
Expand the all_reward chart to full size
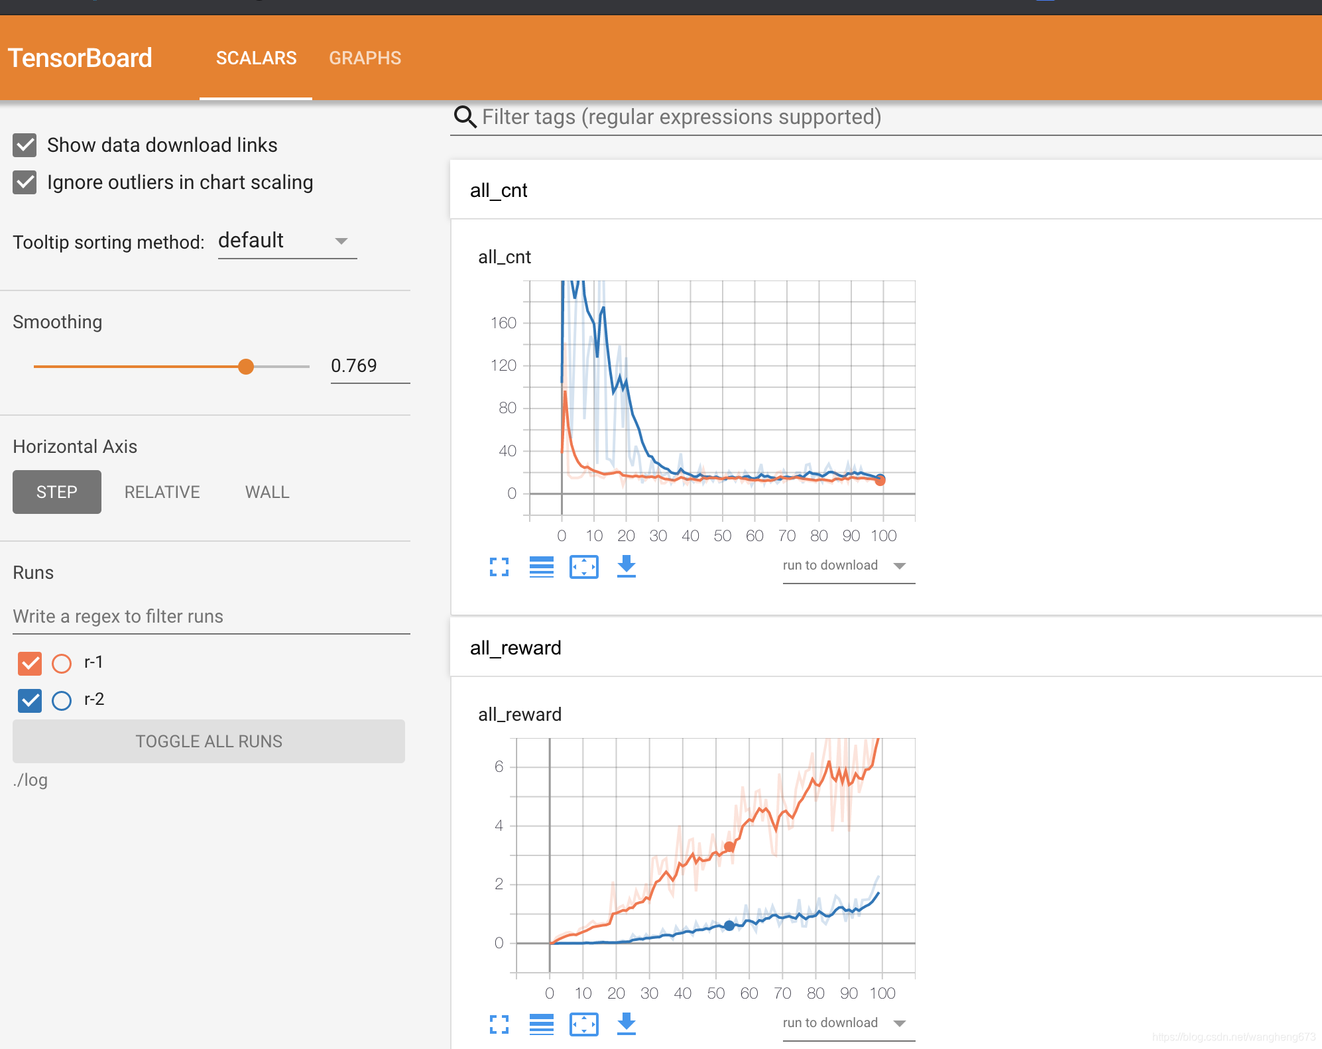pos(499,1024)
